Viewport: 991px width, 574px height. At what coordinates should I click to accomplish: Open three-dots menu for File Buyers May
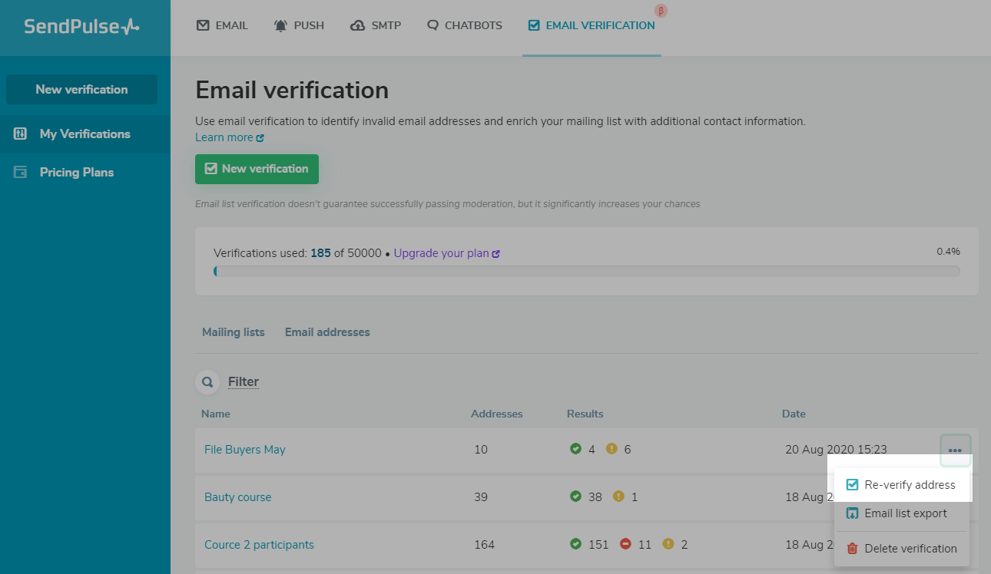[955, 450]
